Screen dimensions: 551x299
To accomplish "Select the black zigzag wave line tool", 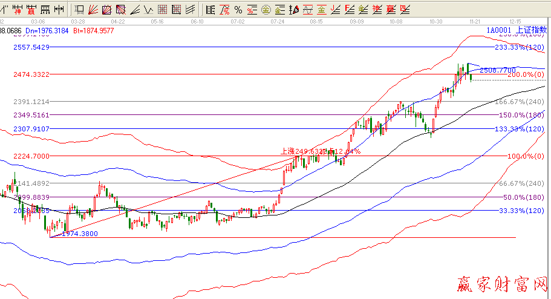I will (x=148, y=10).
